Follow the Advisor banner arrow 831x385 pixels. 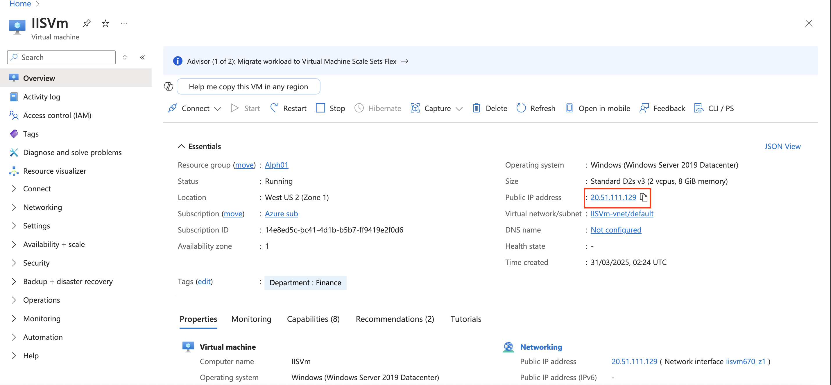(x=405, y=61)
